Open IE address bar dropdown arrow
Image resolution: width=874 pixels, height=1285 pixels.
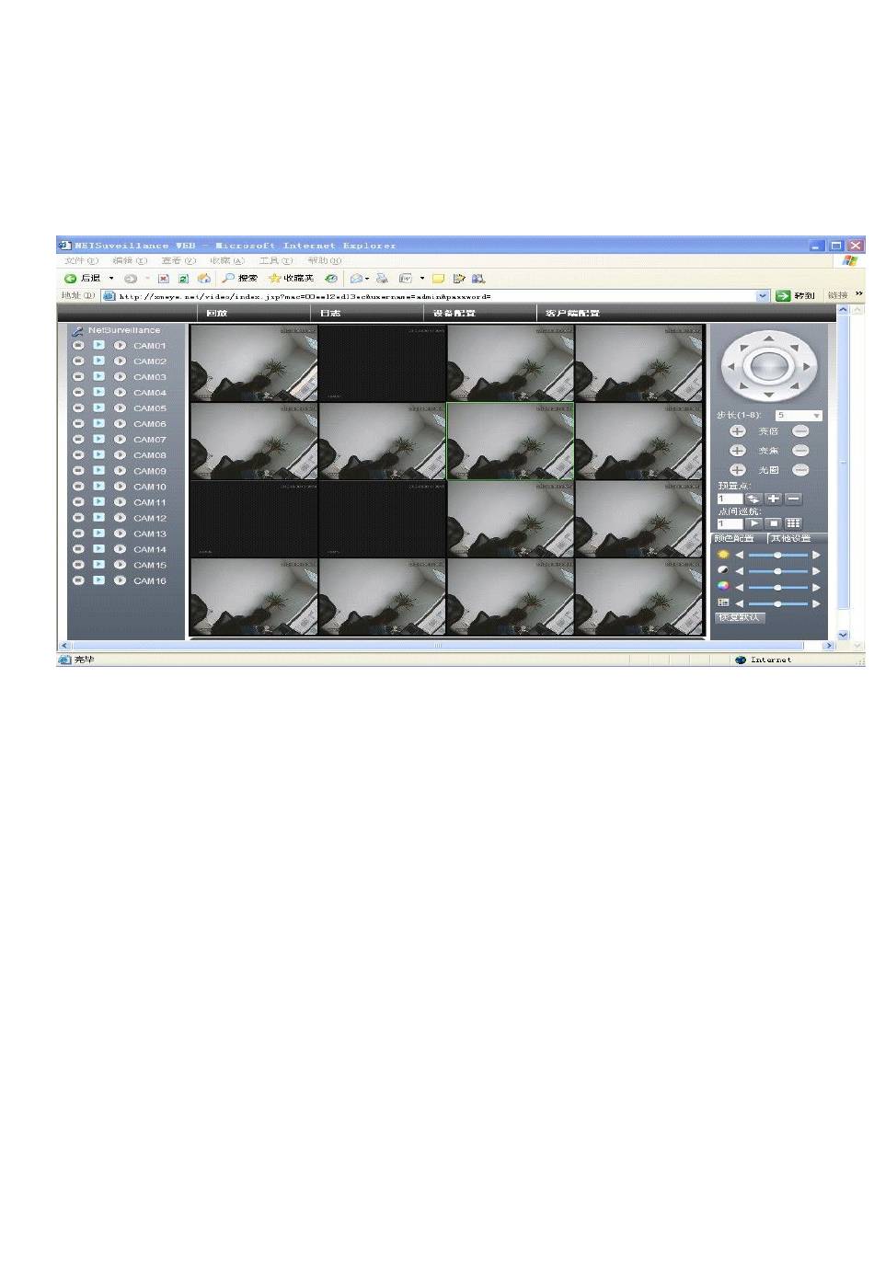point(763,295)
